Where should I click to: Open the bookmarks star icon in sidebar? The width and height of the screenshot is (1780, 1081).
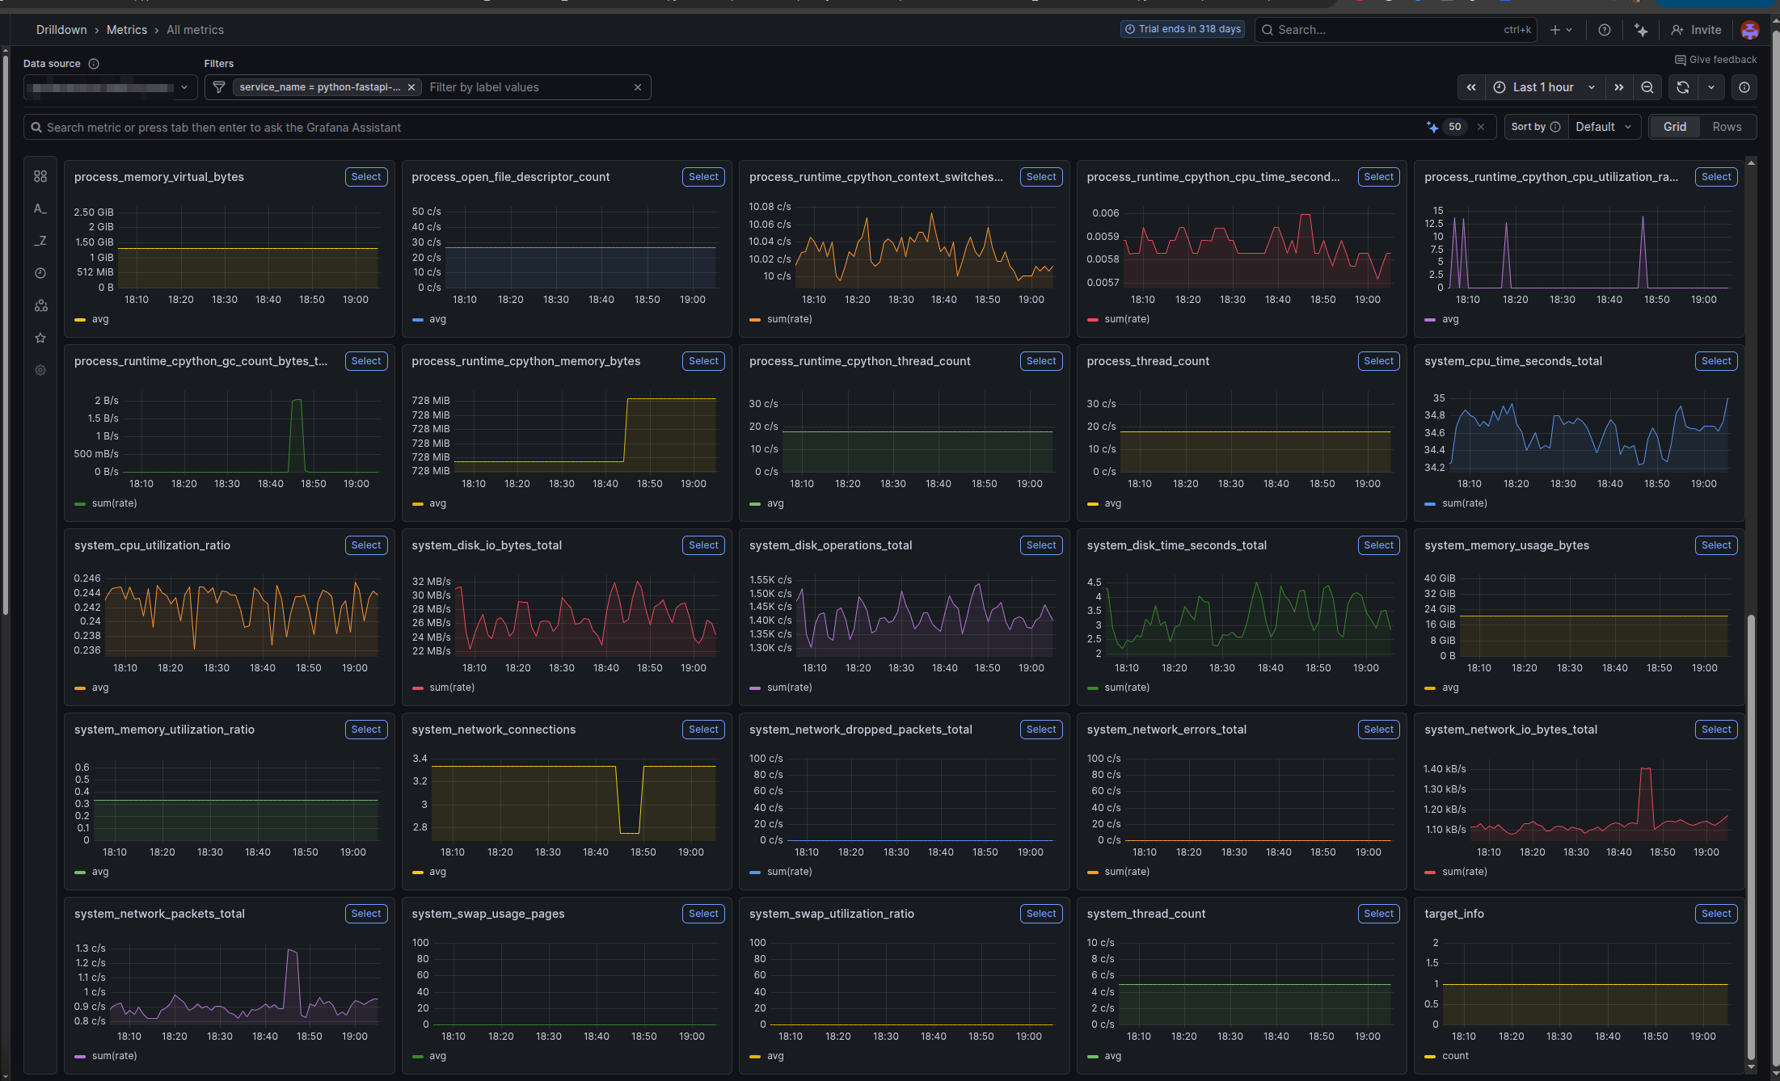[x=40, y=338]
